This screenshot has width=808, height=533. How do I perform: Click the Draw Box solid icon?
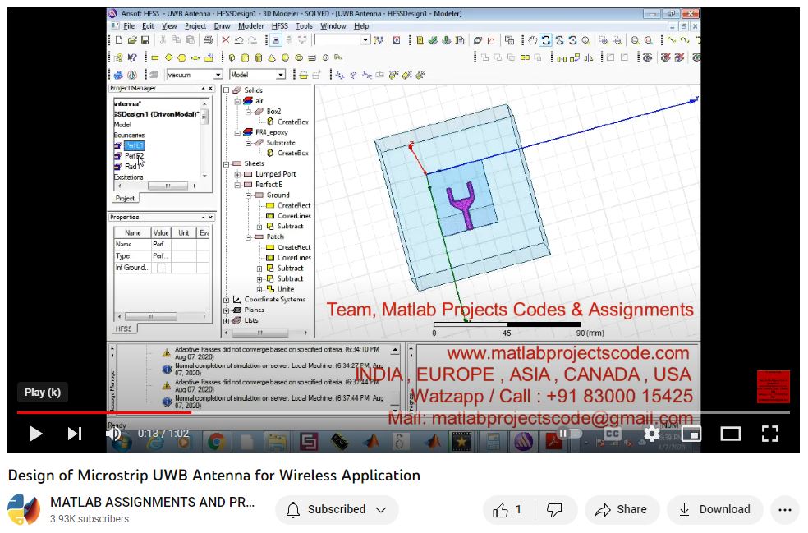(232, 57)
